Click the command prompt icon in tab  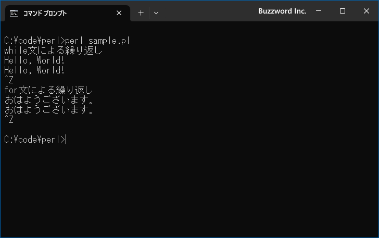[x=14, y=14]
